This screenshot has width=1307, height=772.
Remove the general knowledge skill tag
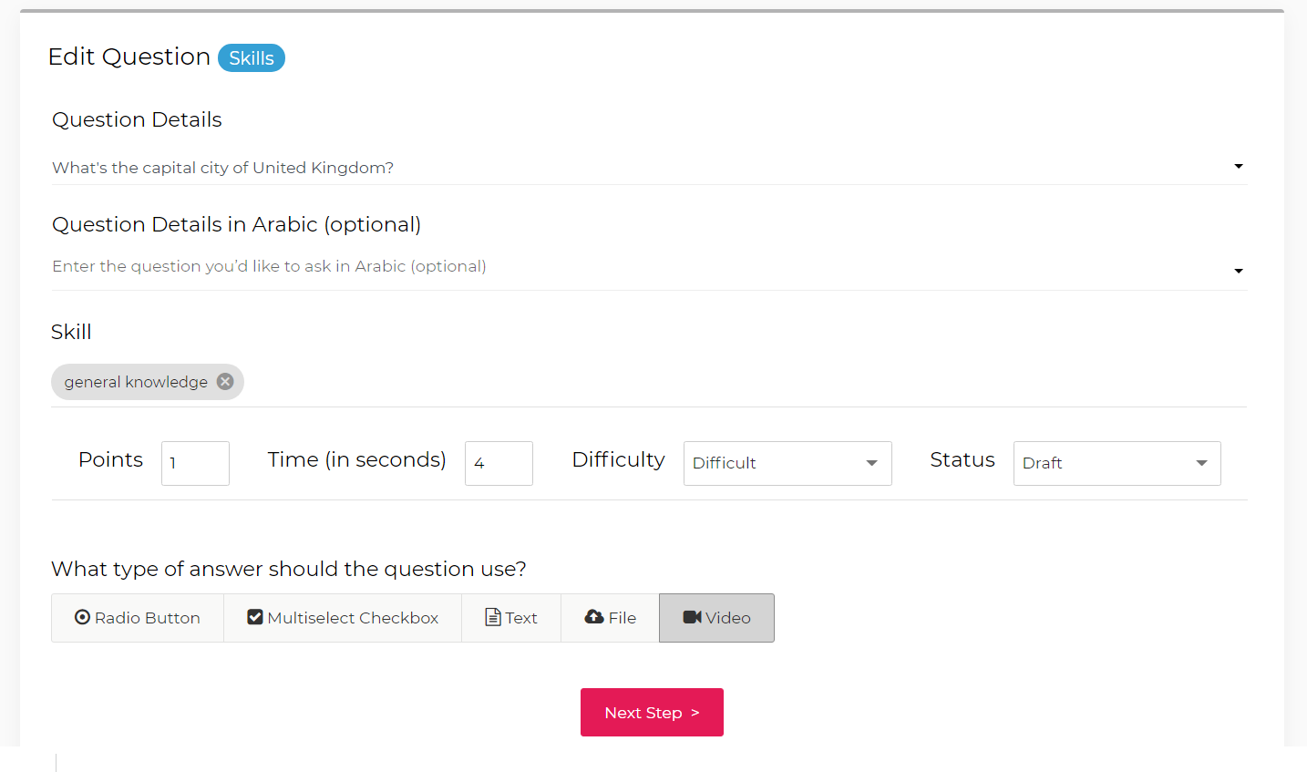pyautogui.click(x=225, y=382)
